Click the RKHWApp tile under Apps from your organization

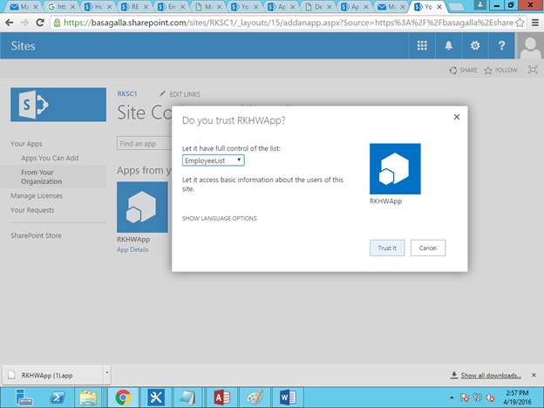coord(142,207)
